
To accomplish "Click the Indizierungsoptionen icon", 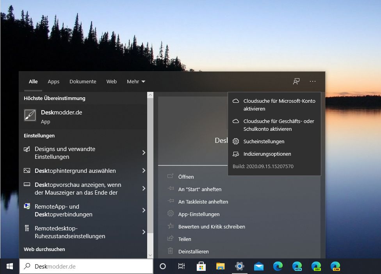I will tap(236, 154).
